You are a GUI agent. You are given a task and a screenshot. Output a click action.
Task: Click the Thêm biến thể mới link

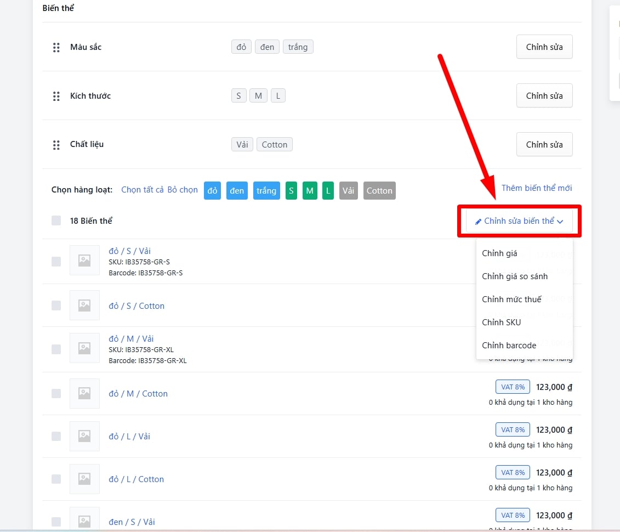tap(536, 188)
